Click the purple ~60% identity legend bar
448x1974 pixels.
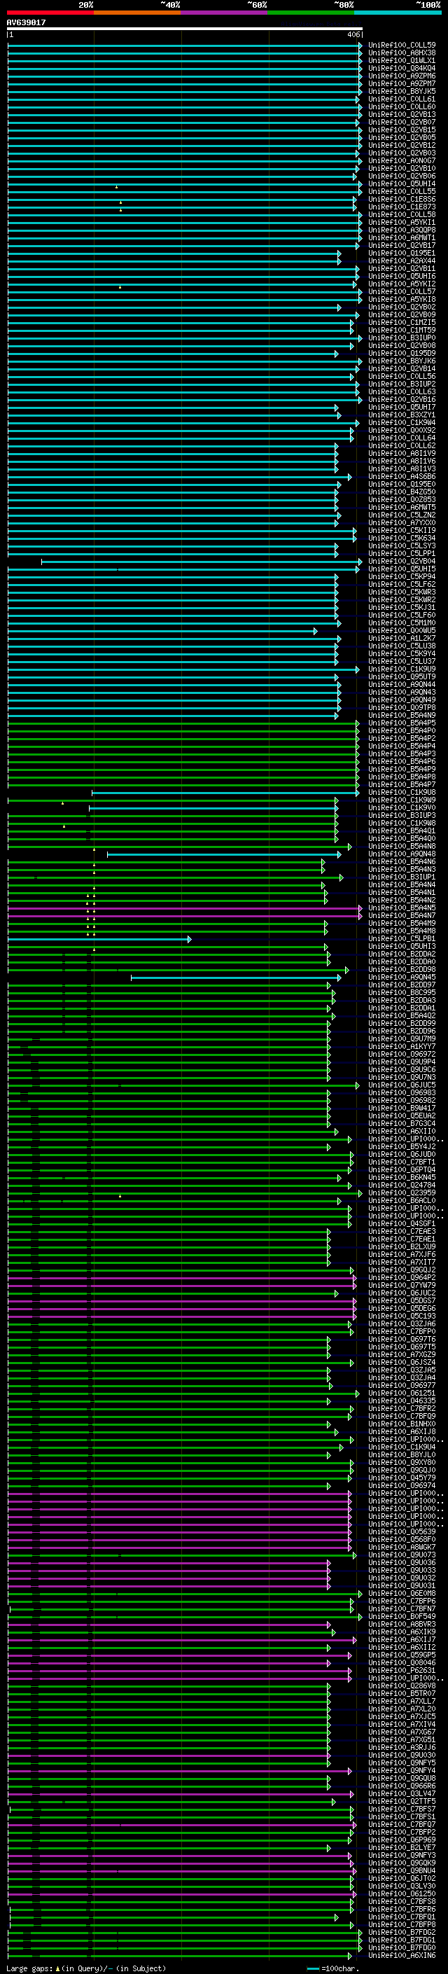click(225, 13)
